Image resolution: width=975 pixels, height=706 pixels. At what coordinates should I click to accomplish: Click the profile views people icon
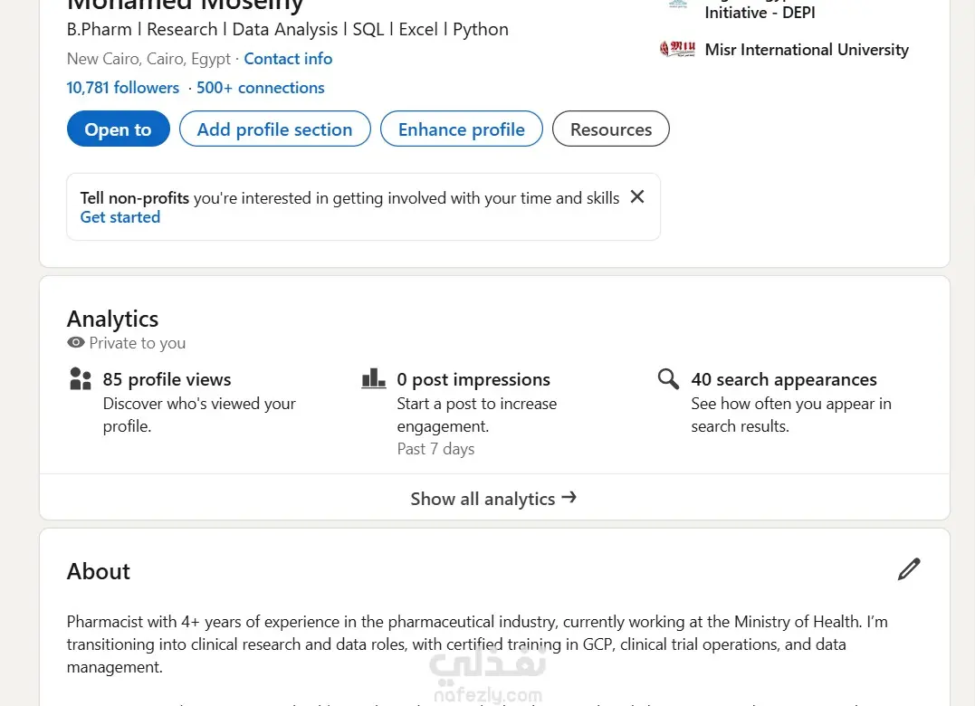[x=80, y=378]
